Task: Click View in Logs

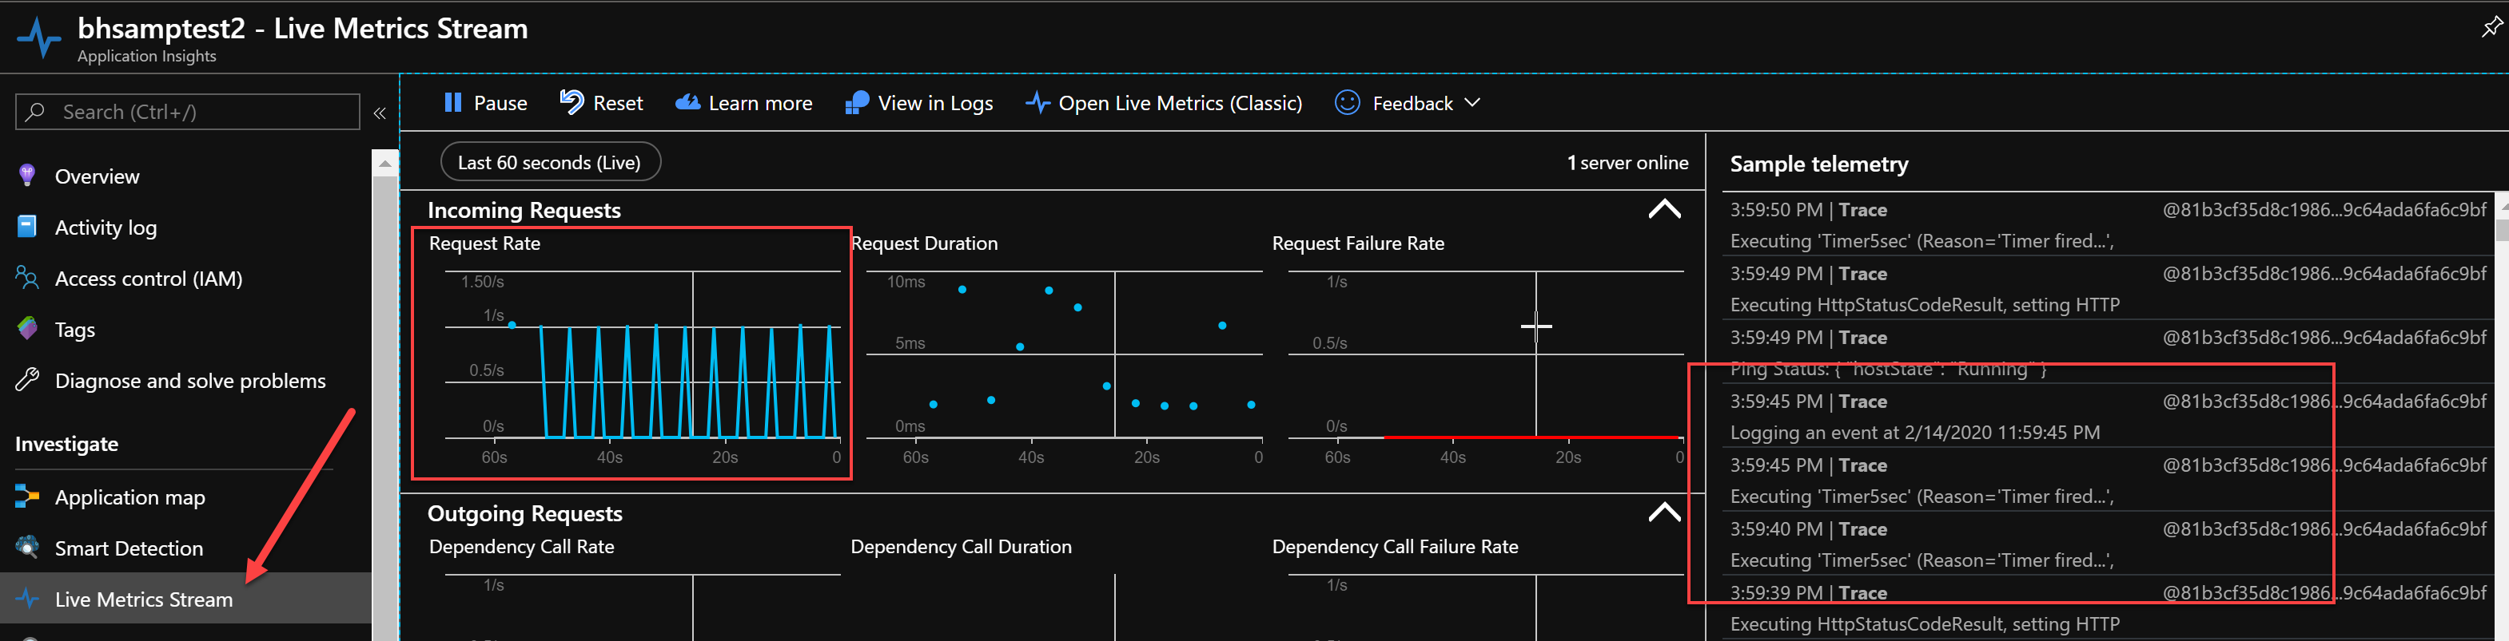Action: tap(918, 102)
